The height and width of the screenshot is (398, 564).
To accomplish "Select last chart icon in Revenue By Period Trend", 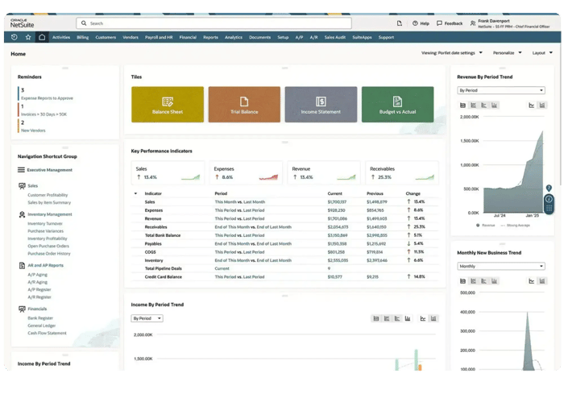I will pos(542,105).
